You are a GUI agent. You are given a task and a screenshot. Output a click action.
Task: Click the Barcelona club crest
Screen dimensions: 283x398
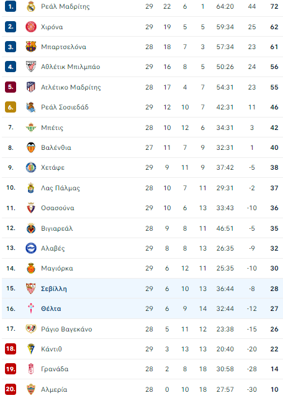coord(31,47)
